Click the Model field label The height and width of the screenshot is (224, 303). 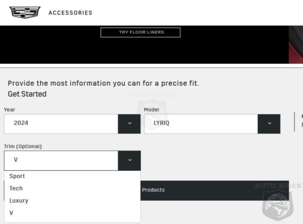tap(151, 110)
